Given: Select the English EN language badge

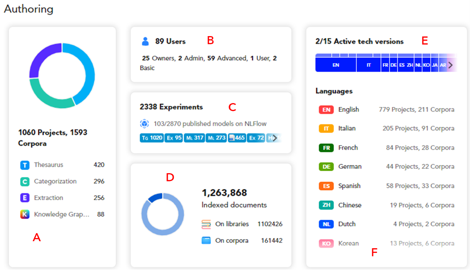Looking at the screenshot, I should (326, 110).
